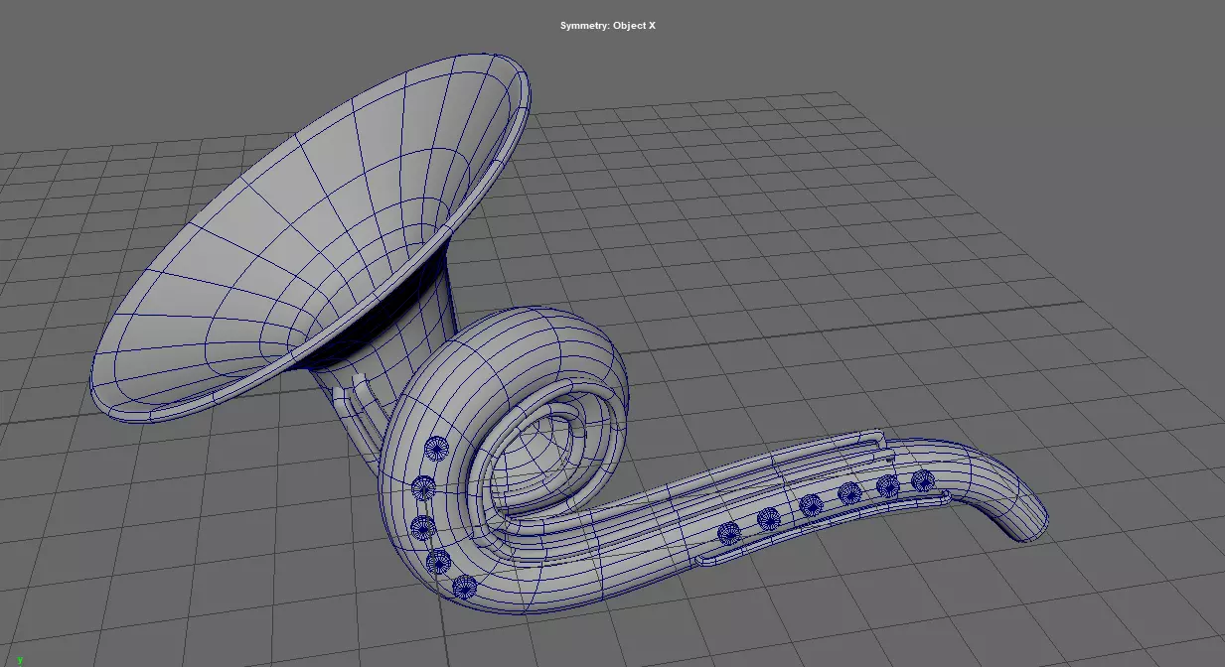
Task: Click the inner surface of the horn bell
Action: tap(298, 228)
